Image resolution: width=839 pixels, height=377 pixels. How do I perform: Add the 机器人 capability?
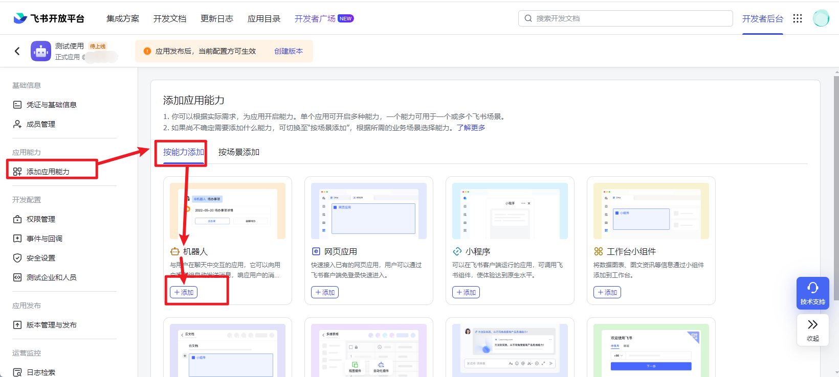pyautogui.click(x=184, y=292)
